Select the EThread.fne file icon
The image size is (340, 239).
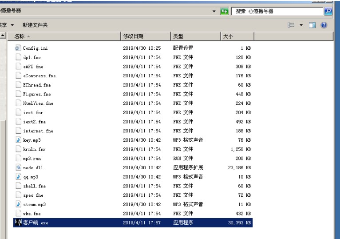(x=19, y=85)
